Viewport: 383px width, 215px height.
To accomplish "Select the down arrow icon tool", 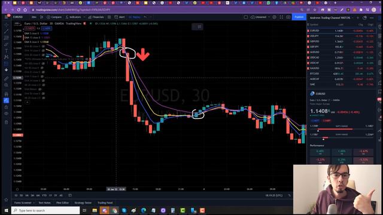I will pos(7,70).
